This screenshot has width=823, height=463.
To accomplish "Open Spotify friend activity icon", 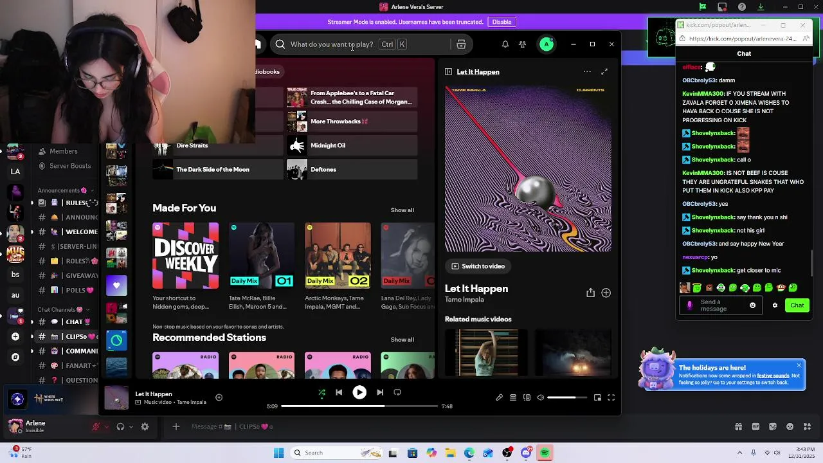I will (x=523, y=44).
